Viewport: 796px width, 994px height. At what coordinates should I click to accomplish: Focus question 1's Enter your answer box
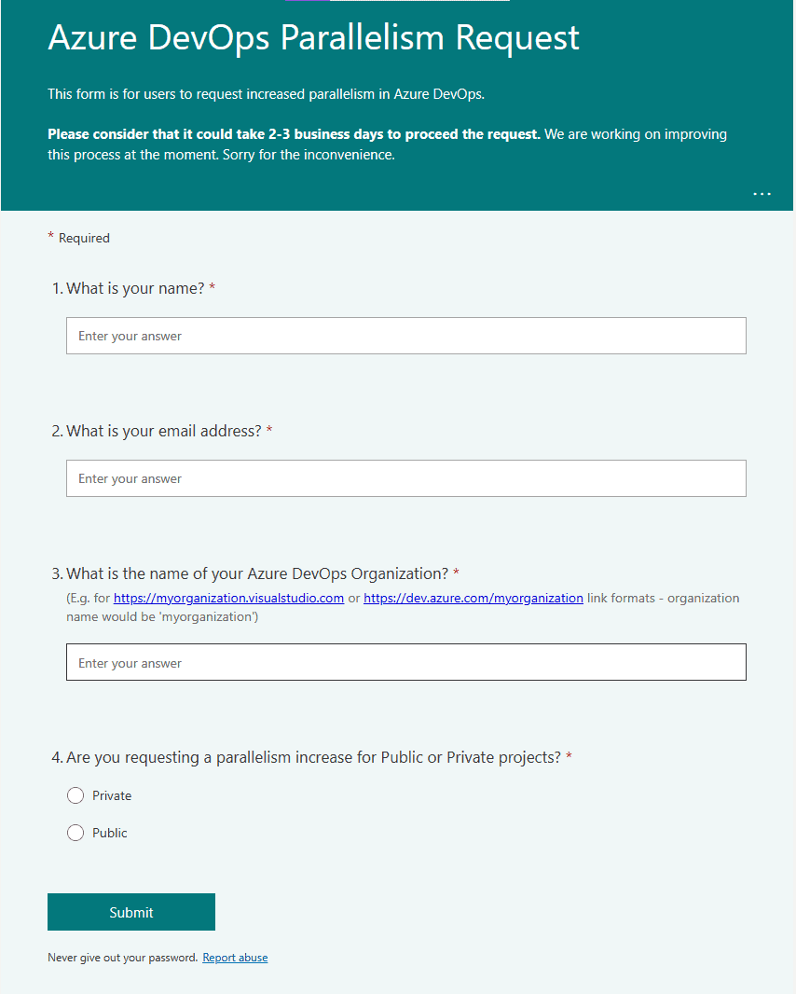coord(405,336)
